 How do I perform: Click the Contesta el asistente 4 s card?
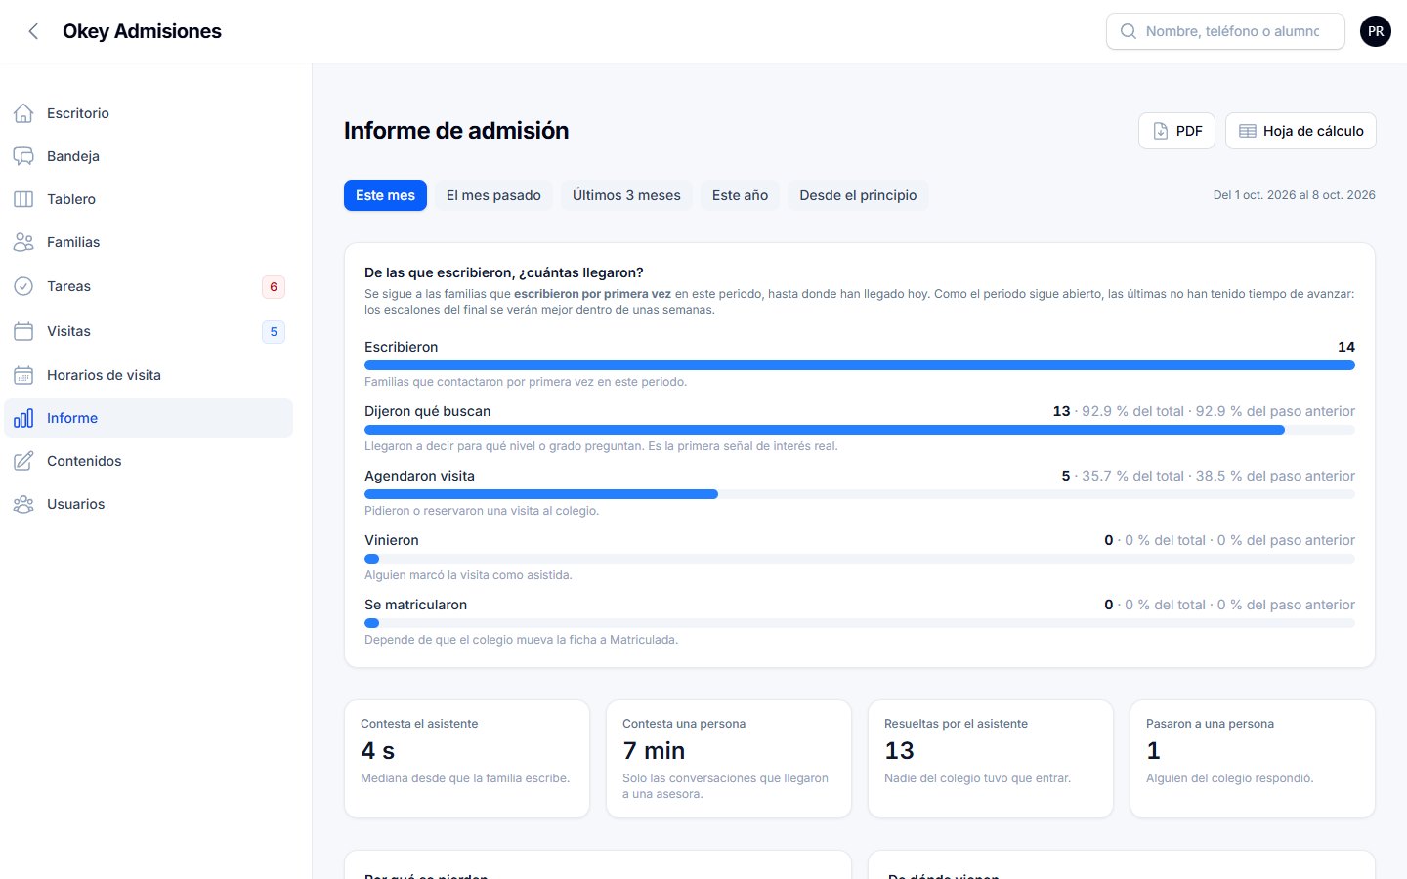(467, 759)
